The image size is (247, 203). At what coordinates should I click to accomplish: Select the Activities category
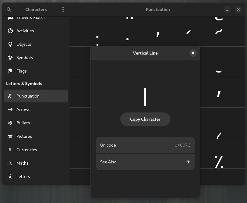point(36,31)
